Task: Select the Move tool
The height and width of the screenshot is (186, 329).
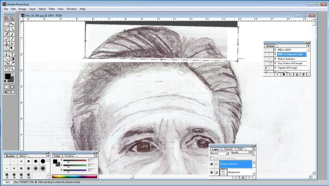Action: click(x=12, y=24)
